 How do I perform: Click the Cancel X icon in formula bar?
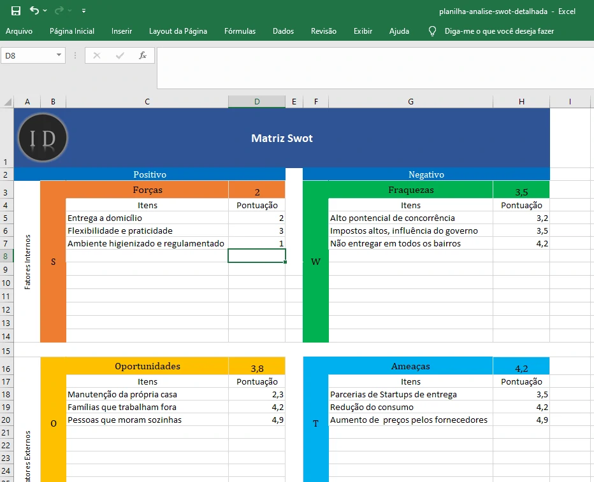97,55
